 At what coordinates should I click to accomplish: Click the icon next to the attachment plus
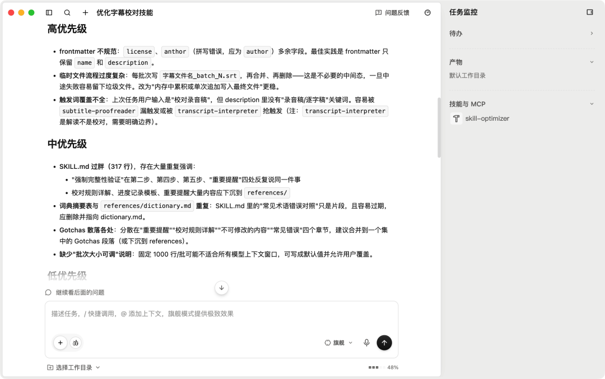tap(76, 343)
